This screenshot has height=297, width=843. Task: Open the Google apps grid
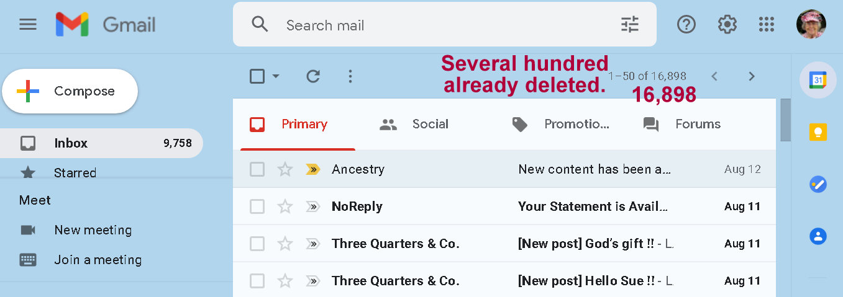767,25
